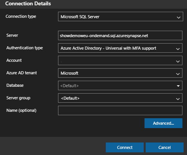Click the Connection type label
This screenshot has height=155, width=187.
point(21,16)
